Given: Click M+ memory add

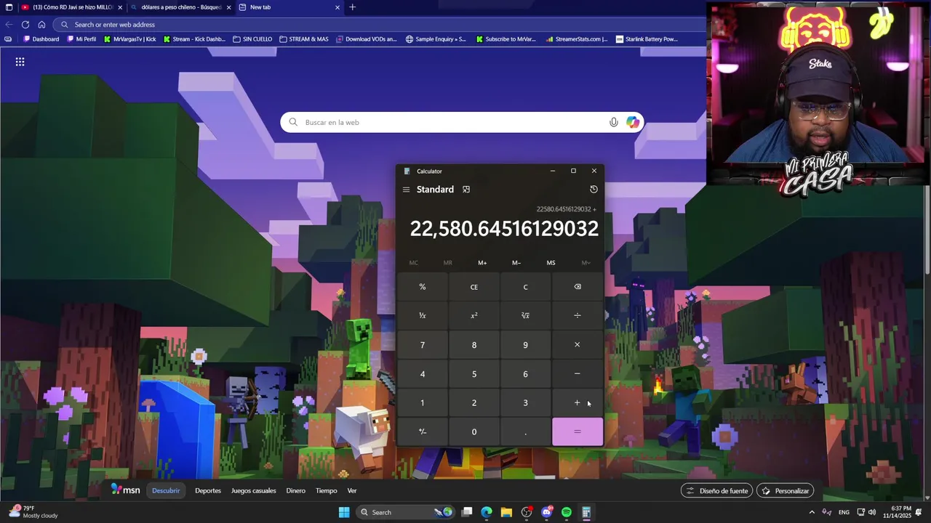Looking at the screenshot, I should point(482,263).
